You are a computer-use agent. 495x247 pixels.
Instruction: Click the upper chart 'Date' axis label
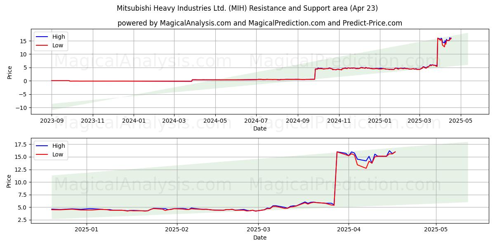tap(260, 128)
